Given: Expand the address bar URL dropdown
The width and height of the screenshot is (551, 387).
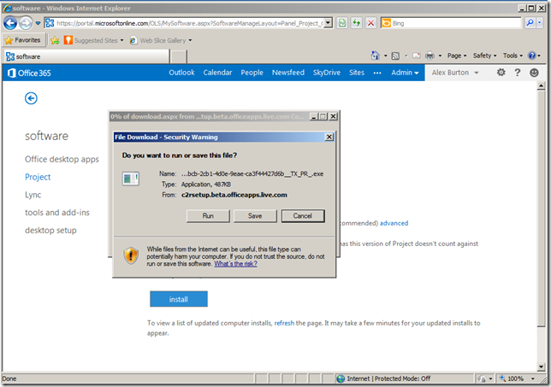Looking at the screenshot, I should (328, 23).
